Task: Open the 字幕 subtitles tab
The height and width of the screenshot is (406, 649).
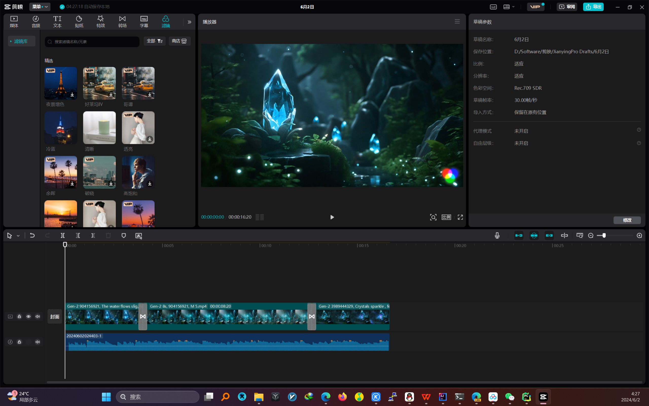Action: pos(144,22)
